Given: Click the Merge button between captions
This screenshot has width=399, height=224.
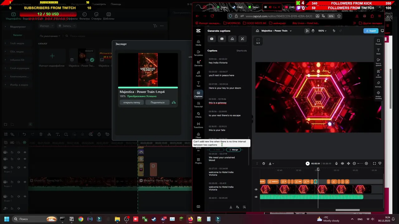Looking at the screenshot, I should 234,150.
